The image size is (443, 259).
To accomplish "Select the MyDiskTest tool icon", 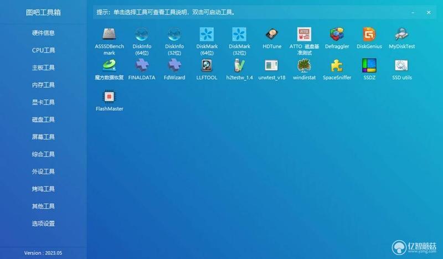I will point(402,34).
